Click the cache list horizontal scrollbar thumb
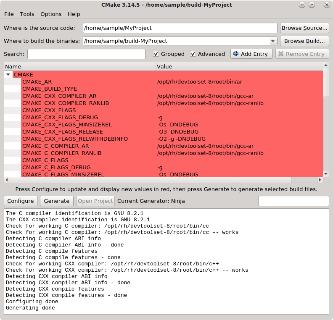333x320 pixels. (x=151, y=180)
